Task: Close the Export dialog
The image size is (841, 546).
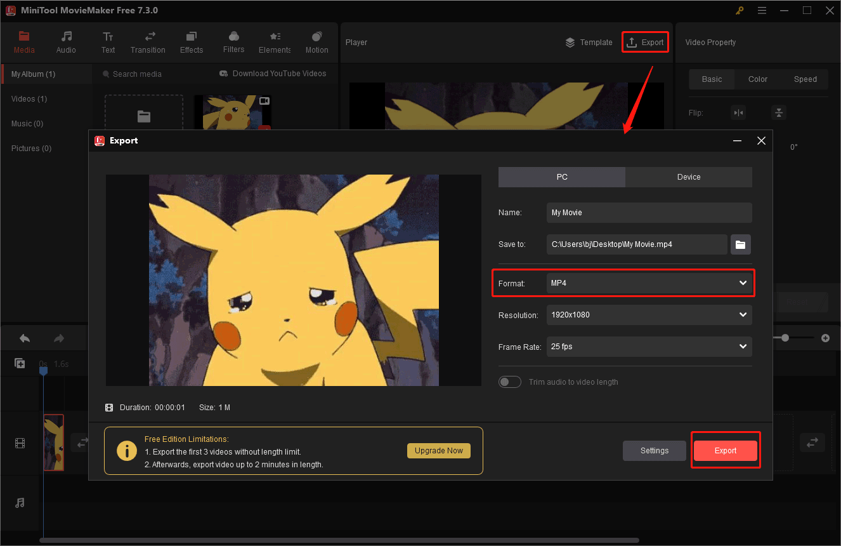Action: coord(762,141)
